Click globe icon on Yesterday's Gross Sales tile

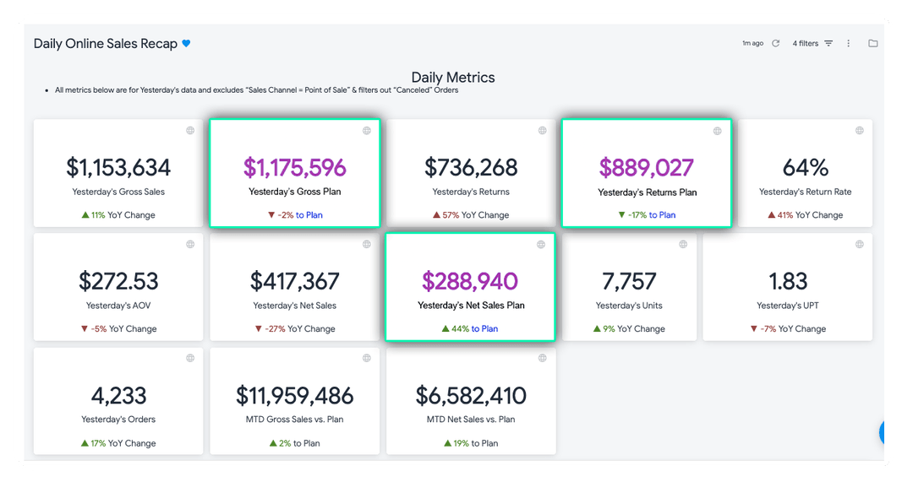pyautogui.click(x=190, y=130)
